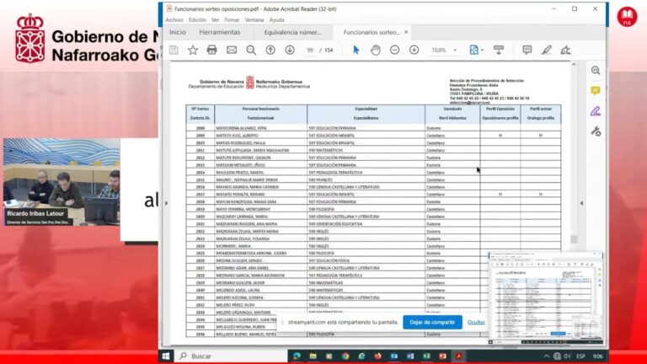Image resolution: width=647 pixels, height=364 pixels.
Task: Switch to the Herramientas tab
Action: [220, 32]
